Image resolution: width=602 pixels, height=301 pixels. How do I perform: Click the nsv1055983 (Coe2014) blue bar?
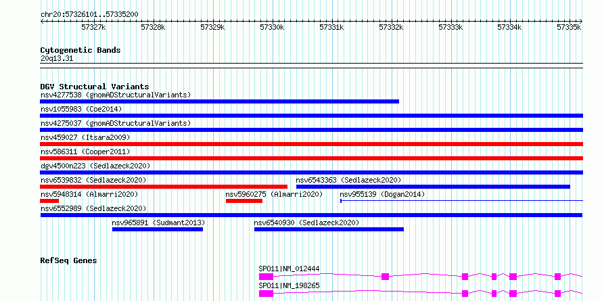coord(311,116)
